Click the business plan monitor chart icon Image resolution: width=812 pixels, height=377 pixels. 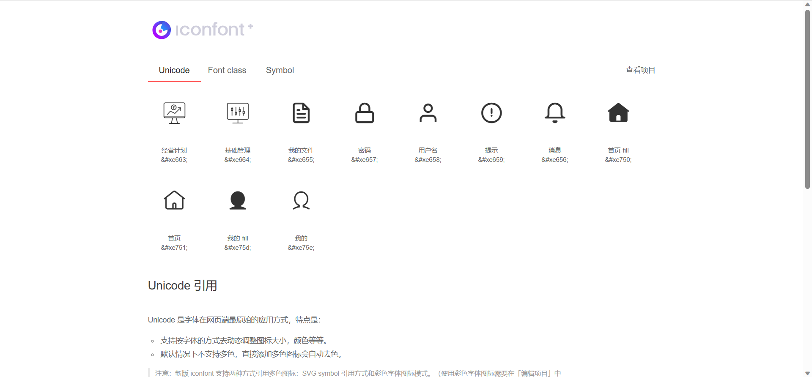coord(174,113)
